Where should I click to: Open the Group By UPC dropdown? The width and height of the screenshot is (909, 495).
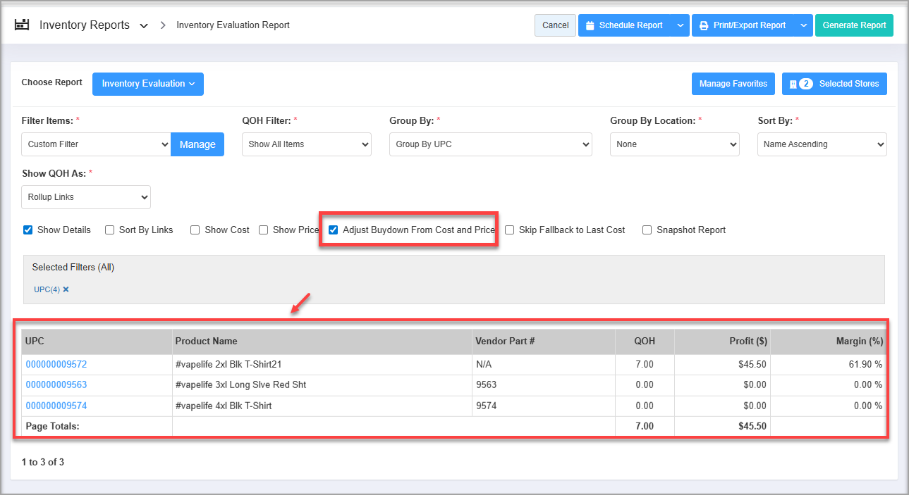pyautogui.click(x=490, y=144)
